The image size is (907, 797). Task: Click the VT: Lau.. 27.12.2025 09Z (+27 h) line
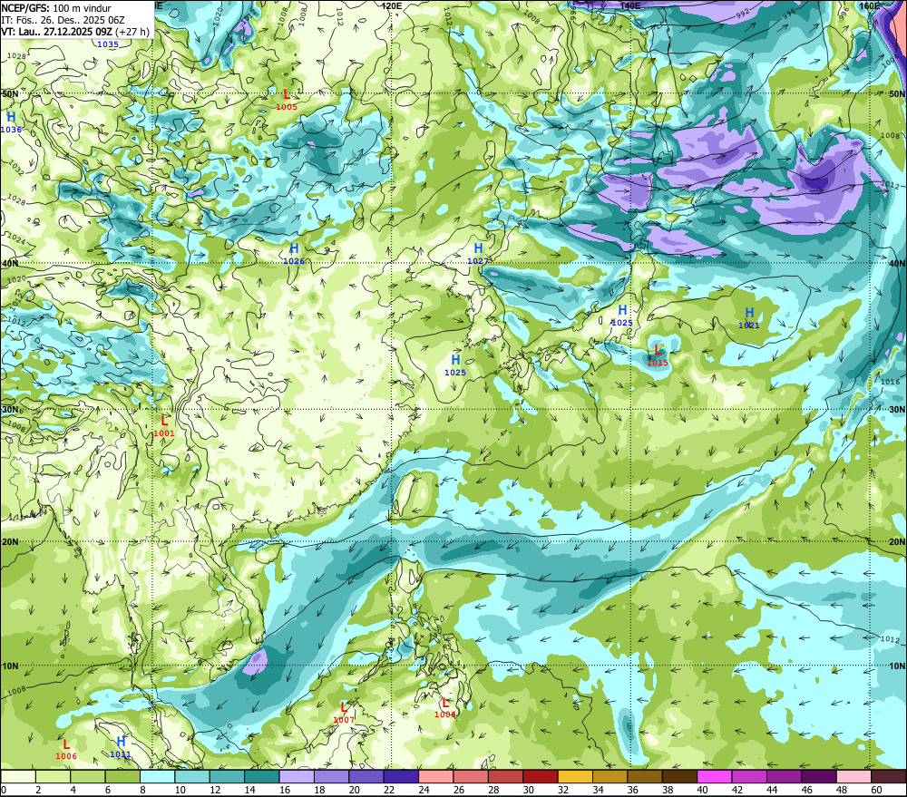click(75, 31)
